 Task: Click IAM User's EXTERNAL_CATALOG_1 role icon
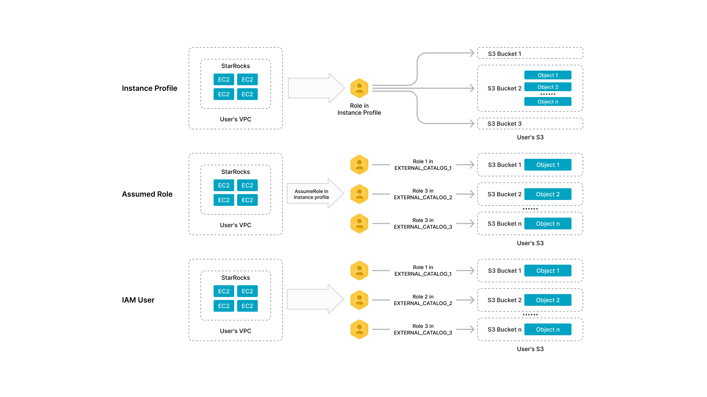pyautogui.click(x=359, y=271)
